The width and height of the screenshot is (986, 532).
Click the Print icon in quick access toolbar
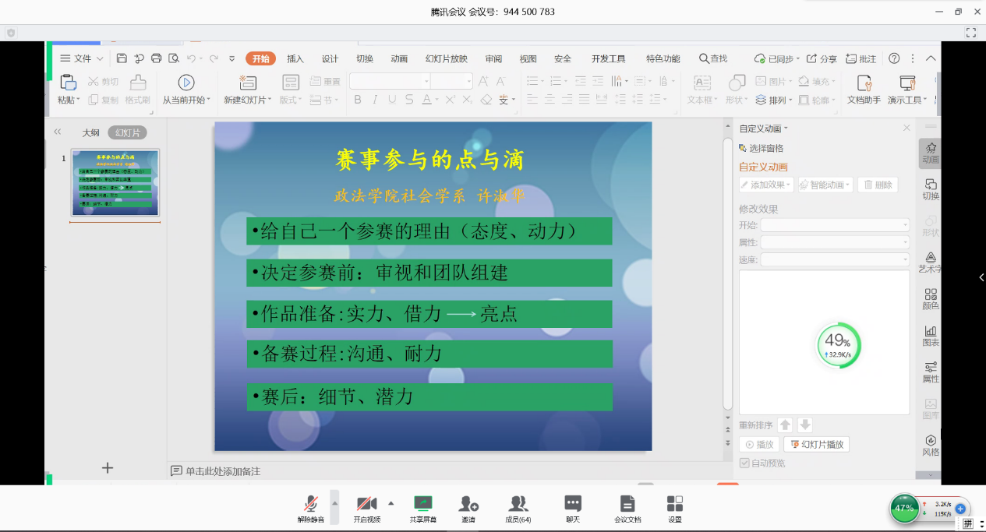coord(156,58)
